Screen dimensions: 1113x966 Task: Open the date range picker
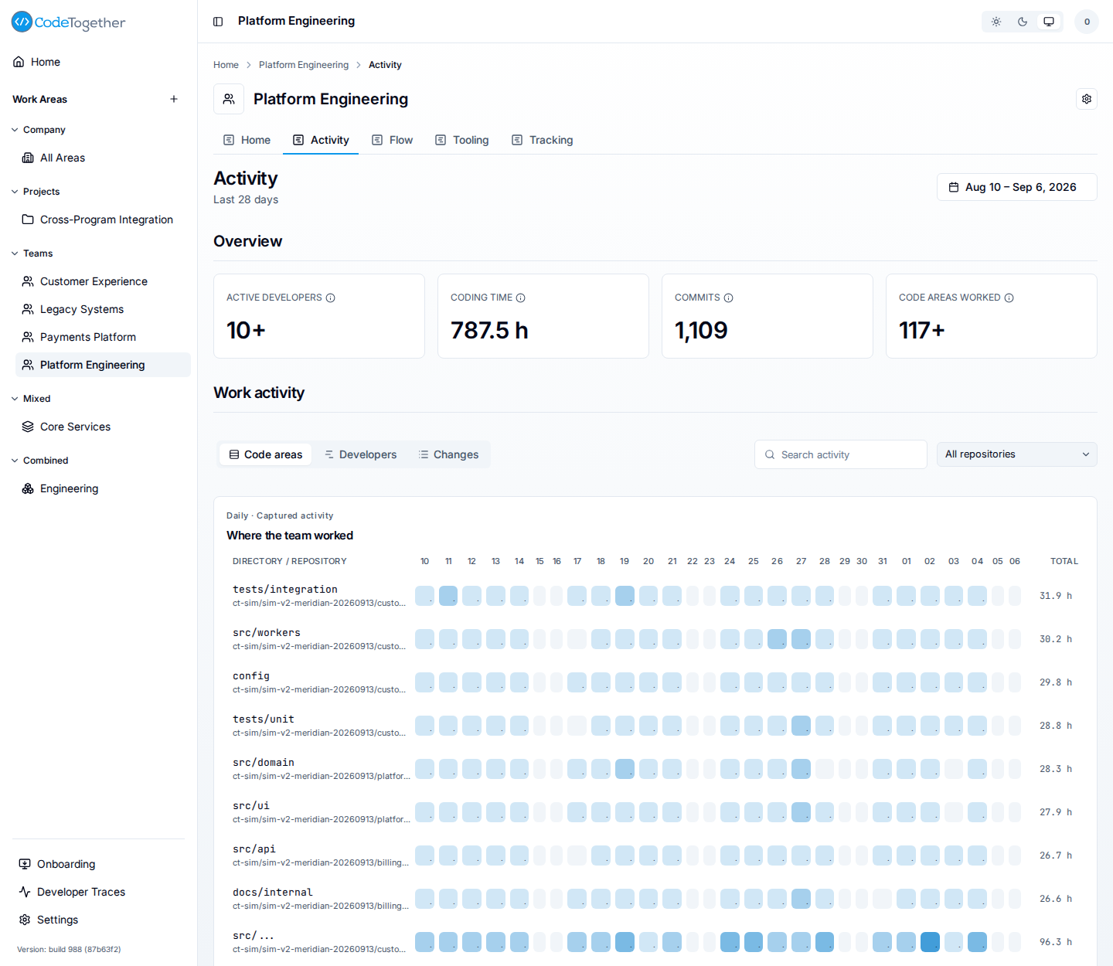pos(1016,187)
